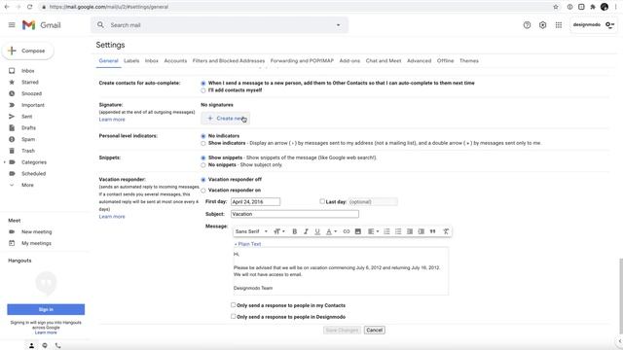Open the Google apps grid
This screenshot has width=623, height=350.
tap(559, 25)
